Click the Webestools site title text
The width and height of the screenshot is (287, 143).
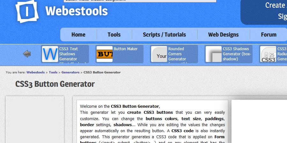(x=77, y=11)
